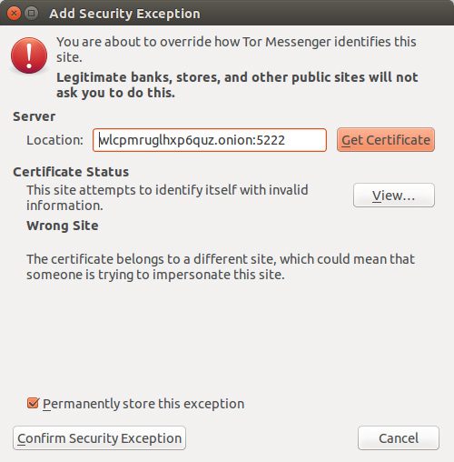Click the 'Add Security Exception' title bar text

(124, 14)
